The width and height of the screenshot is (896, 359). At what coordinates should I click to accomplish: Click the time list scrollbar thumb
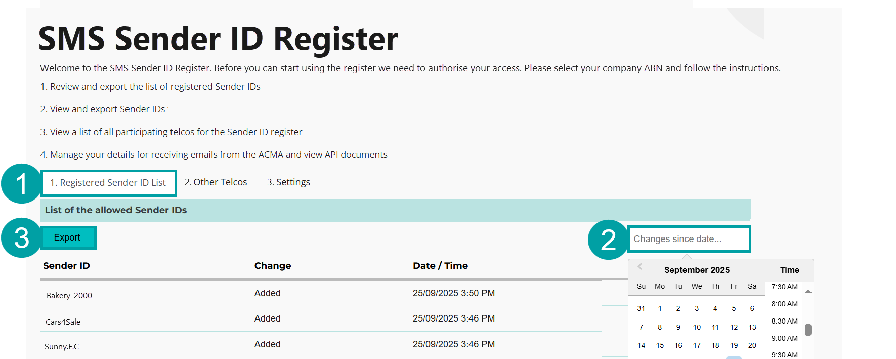(808, 329)
